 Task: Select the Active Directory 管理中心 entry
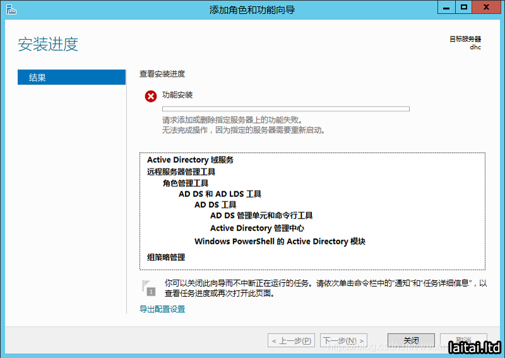(257, 229)
